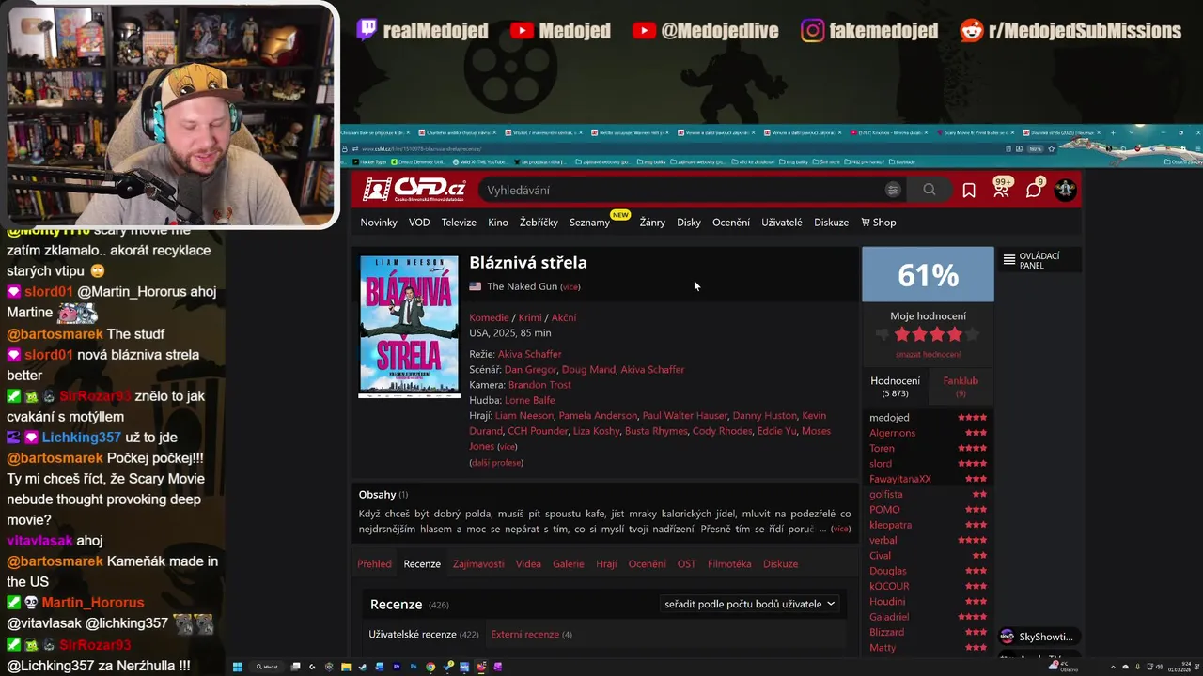Click the browser address bar
Image resolution: width=1203 pixels, height=676 pixels.
coord(677,148)
